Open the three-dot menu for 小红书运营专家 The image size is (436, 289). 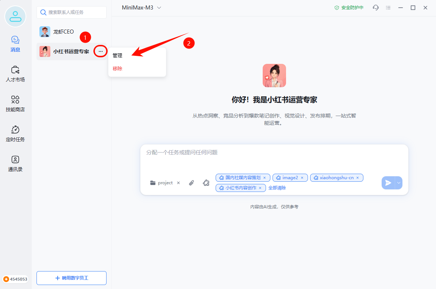[x=100, y=51]
